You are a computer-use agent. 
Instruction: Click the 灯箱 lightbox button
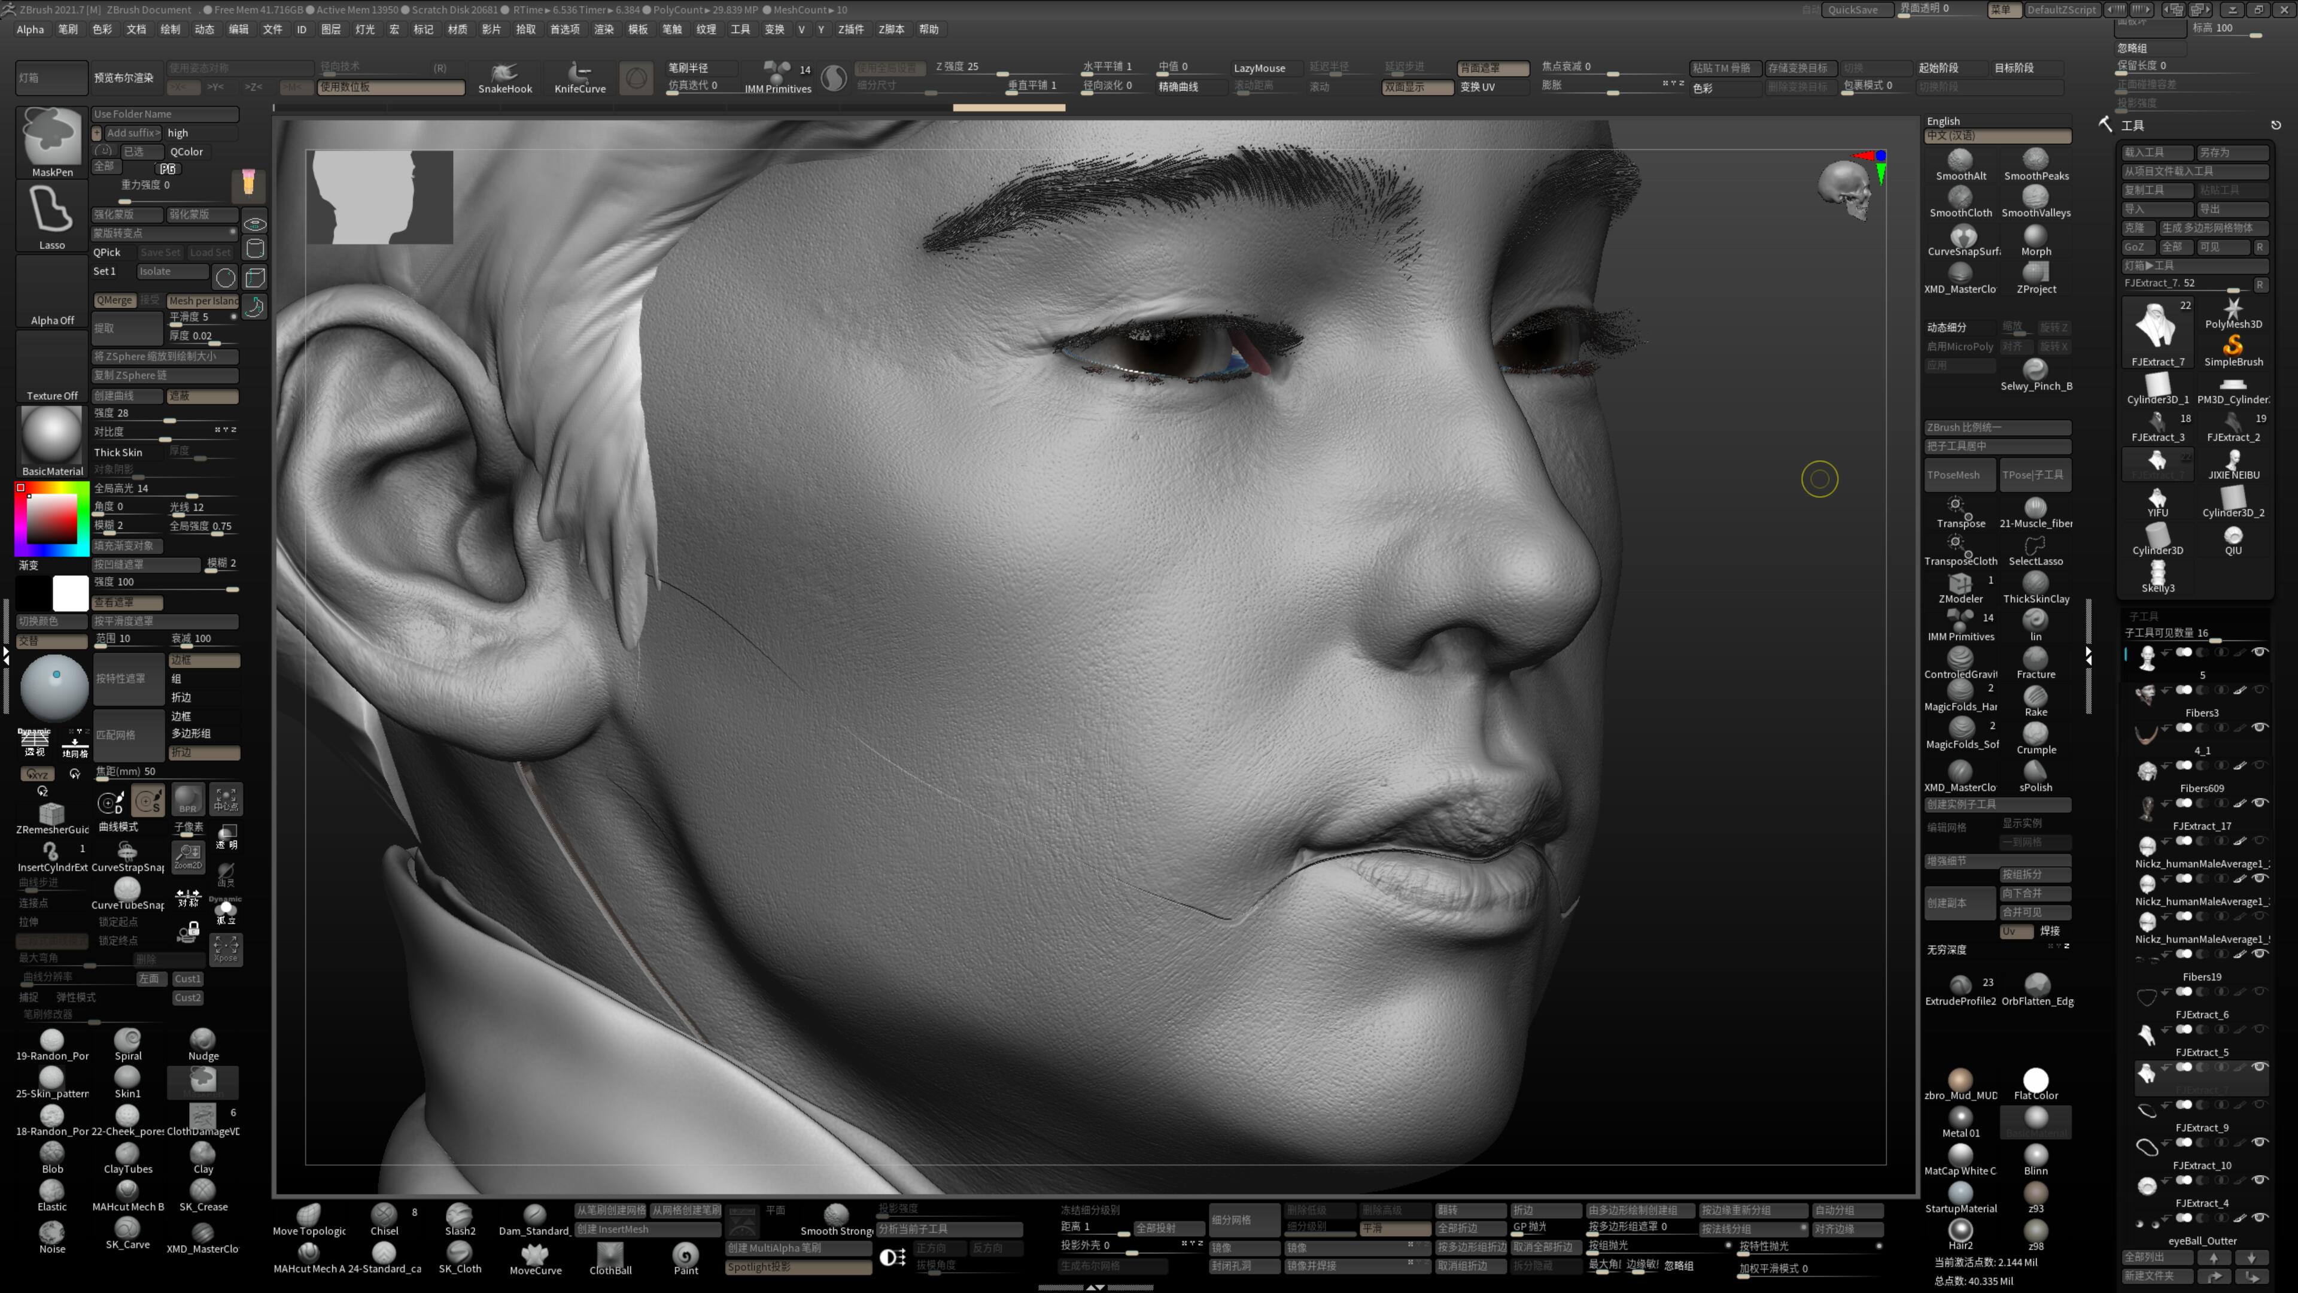[x=51, y=78]
